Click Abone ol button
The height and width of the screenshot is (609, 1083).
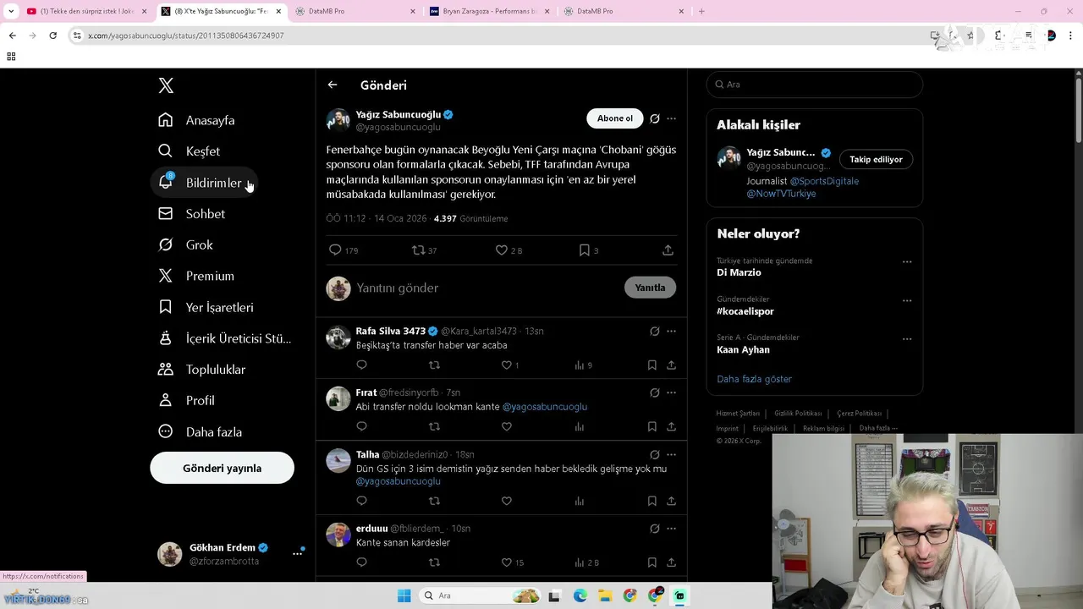614,118
